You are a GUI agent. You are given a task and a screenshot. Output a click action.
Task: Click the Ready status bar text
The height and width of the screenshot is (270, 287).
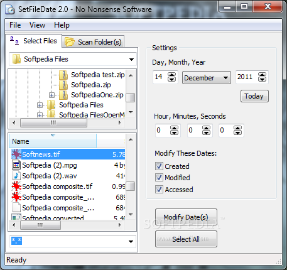16,260
